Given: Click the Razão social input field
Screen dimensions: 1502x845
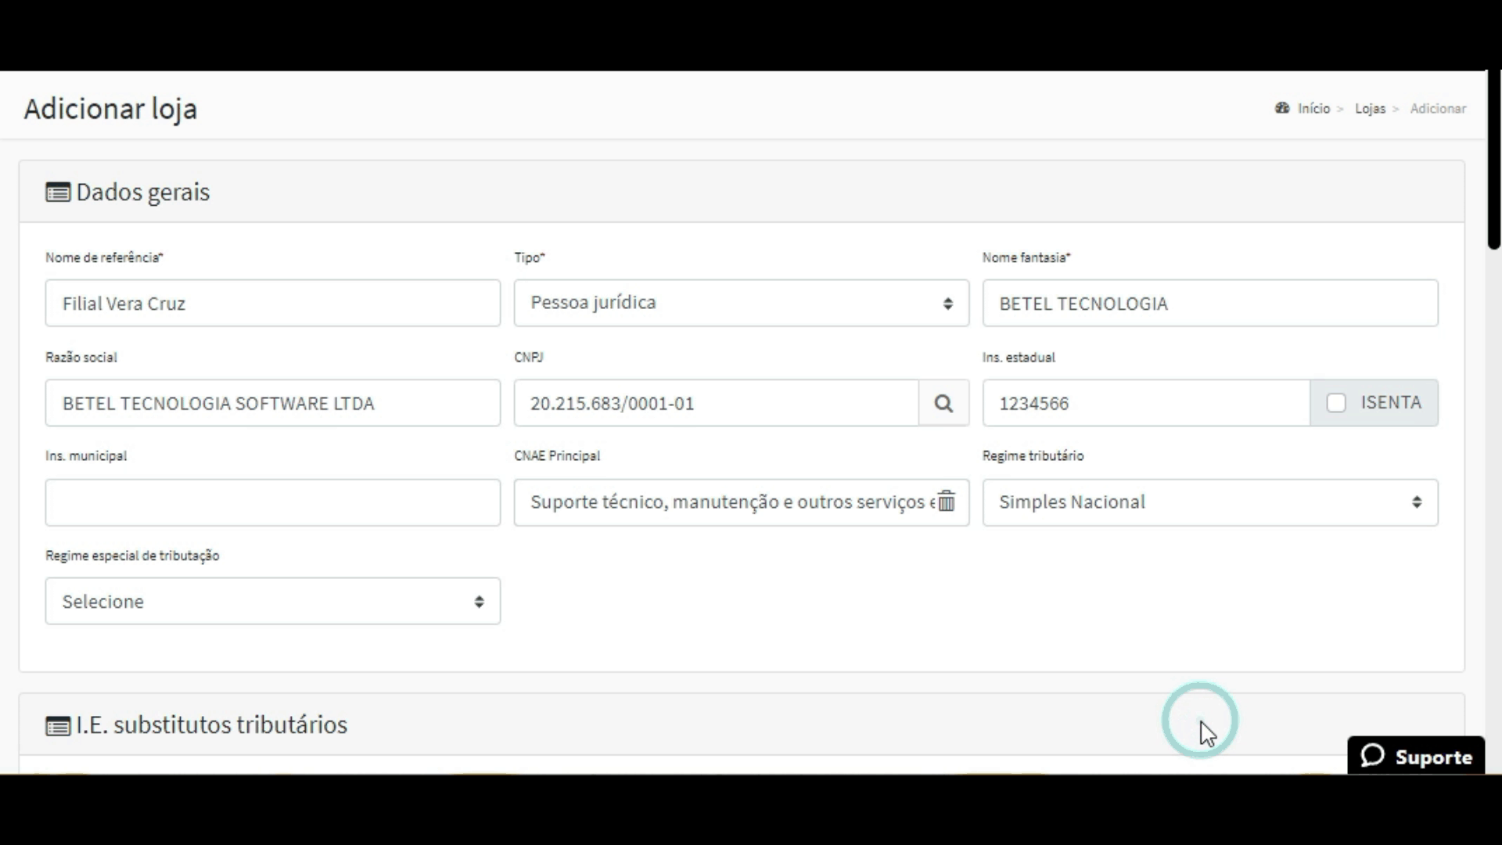Looking at the screenshot, I should coord(273,403).
